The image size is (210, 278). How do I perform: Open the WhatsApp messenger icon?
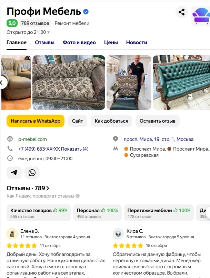[x=32, y=173]
